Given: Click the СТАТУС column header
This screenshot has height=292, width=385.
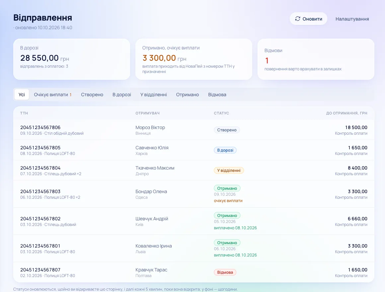Looking at the screenshot, I should tap(221, 113).
